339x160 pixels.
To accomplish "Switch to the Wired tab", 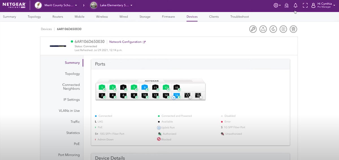I will pyautogui.click(x=123, y=17).
